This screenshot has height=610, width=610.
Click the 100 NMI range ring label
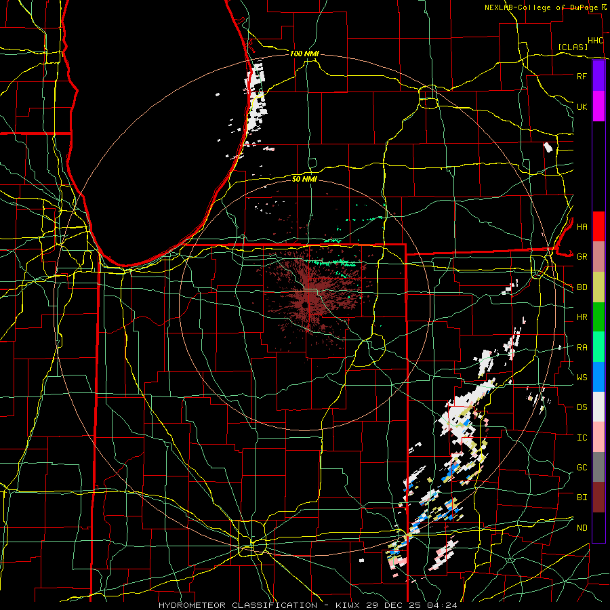(x=304, y=54)
